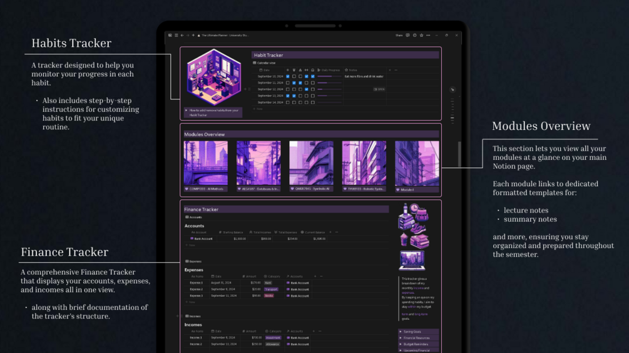Click the OPEN button on the September 12 row

tap(379, 89)
